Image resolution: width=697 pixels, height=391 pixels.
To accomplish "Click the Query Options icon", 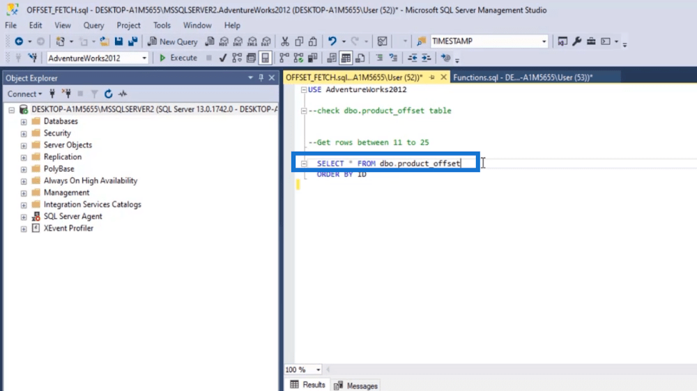I will tap(251, 58).
